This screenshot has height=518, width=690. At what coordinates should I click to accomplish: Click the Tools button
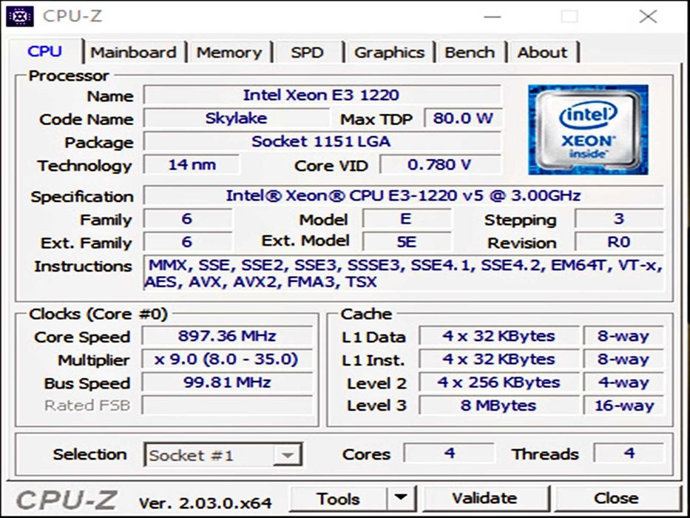point(339,498)
